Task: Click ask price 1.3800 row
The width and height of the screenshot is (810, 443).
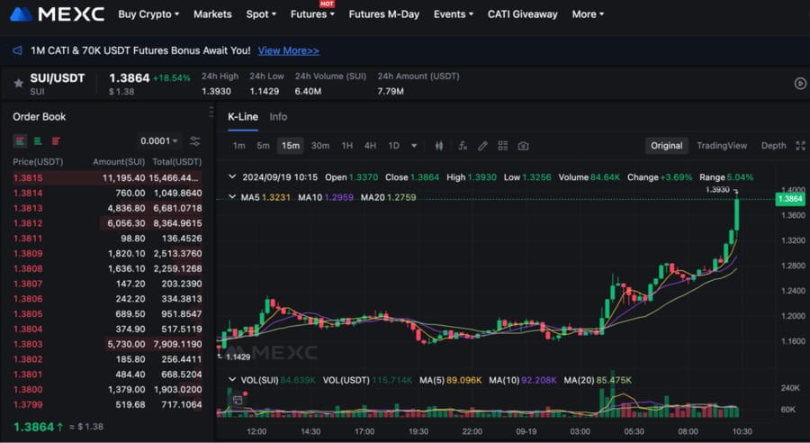Action: (x=107, y=389)
